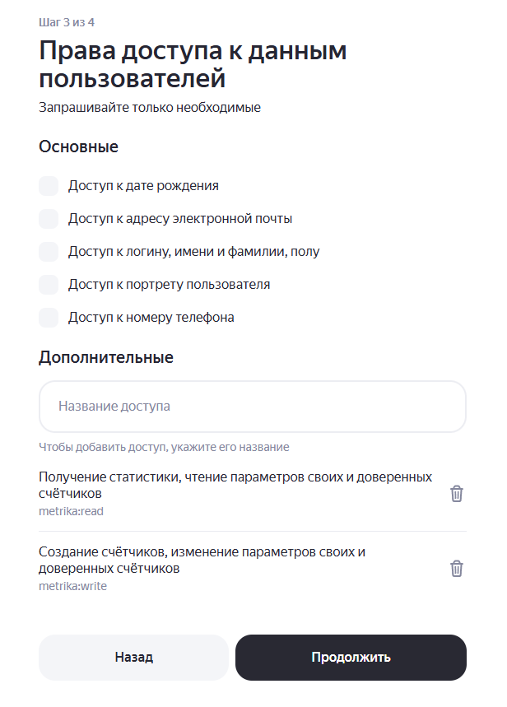Click the 'Основные' section heading

coord(78,147)
